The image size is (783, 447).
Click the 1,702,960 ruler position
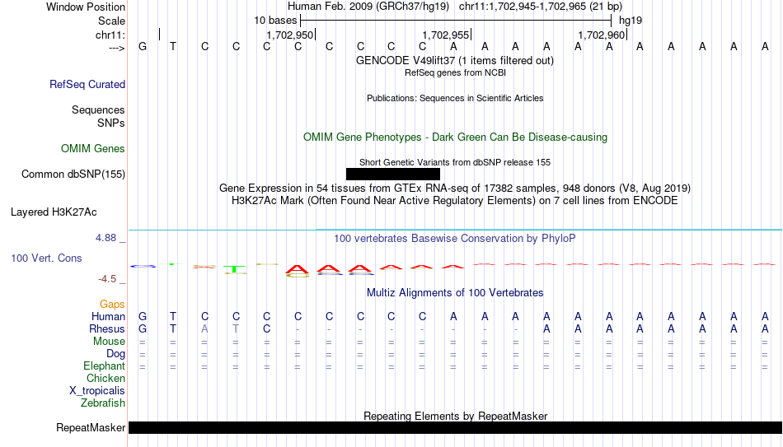601,35
